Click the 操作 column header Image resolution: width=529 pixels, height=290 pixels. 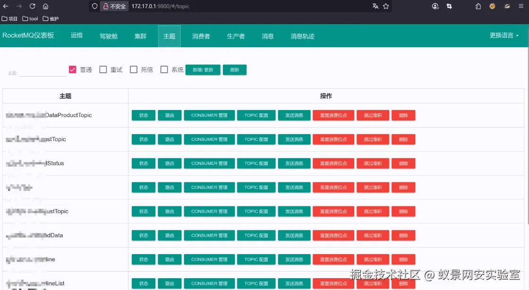click(326, 96)
